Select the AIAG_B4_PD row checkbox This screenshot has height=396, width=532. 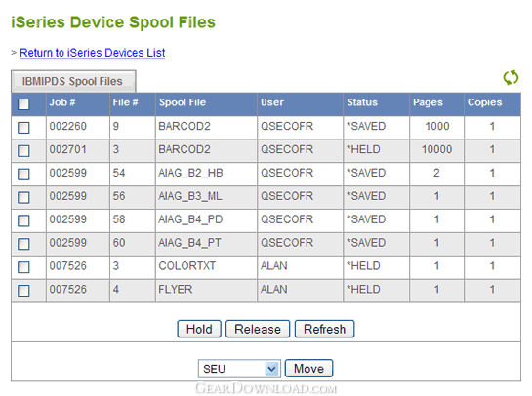click(23, 220)
